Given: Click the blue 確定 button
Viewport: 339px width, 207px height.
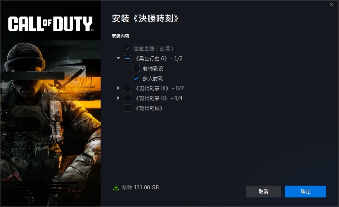Looking at the screenshot, I should coord(305,192).
